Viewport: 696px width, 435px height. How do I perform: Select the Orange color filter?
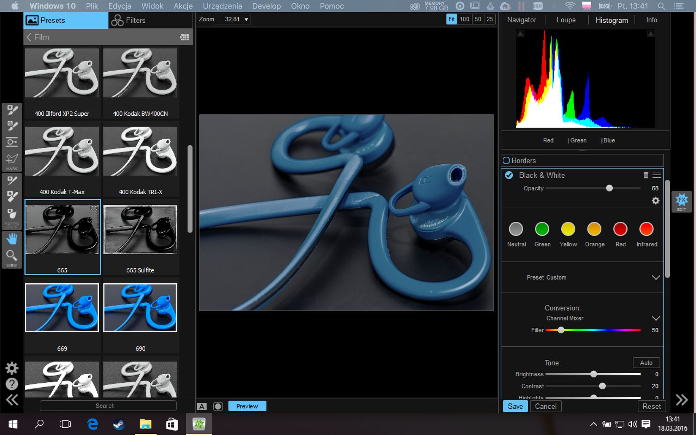coord(594,229)
